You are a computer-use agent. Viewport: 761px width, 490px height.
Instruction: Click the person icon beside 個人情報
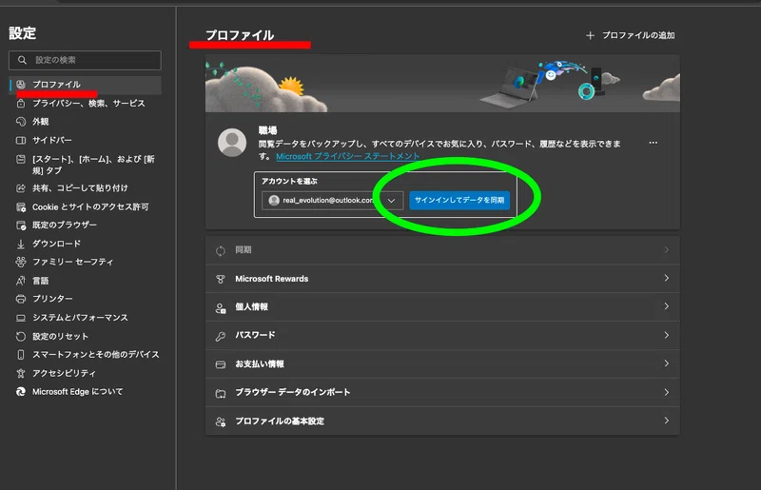coord(221,308)
